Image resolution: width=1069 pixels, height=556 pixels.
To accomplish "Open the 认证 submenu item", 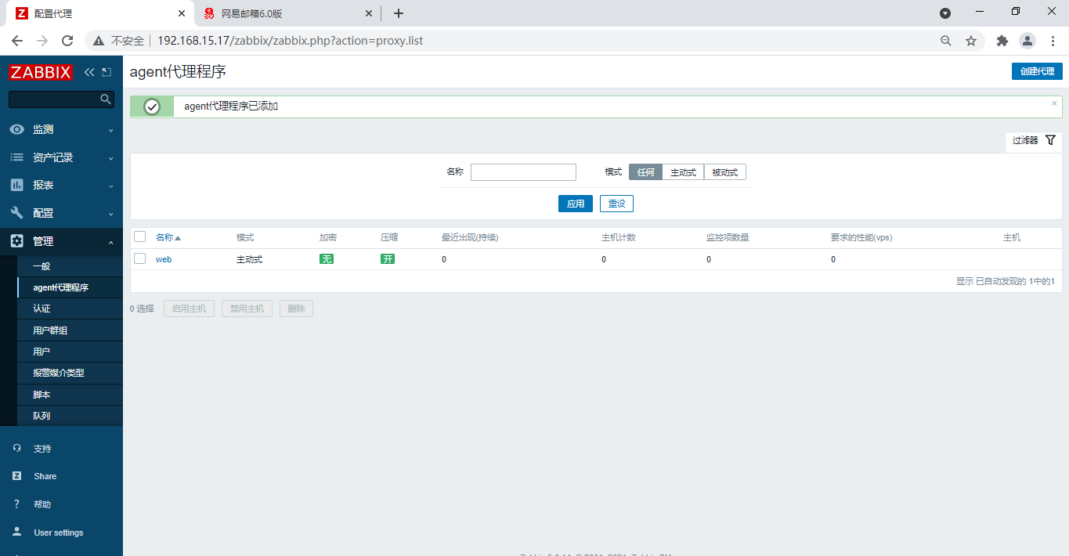I will [70, 309].
